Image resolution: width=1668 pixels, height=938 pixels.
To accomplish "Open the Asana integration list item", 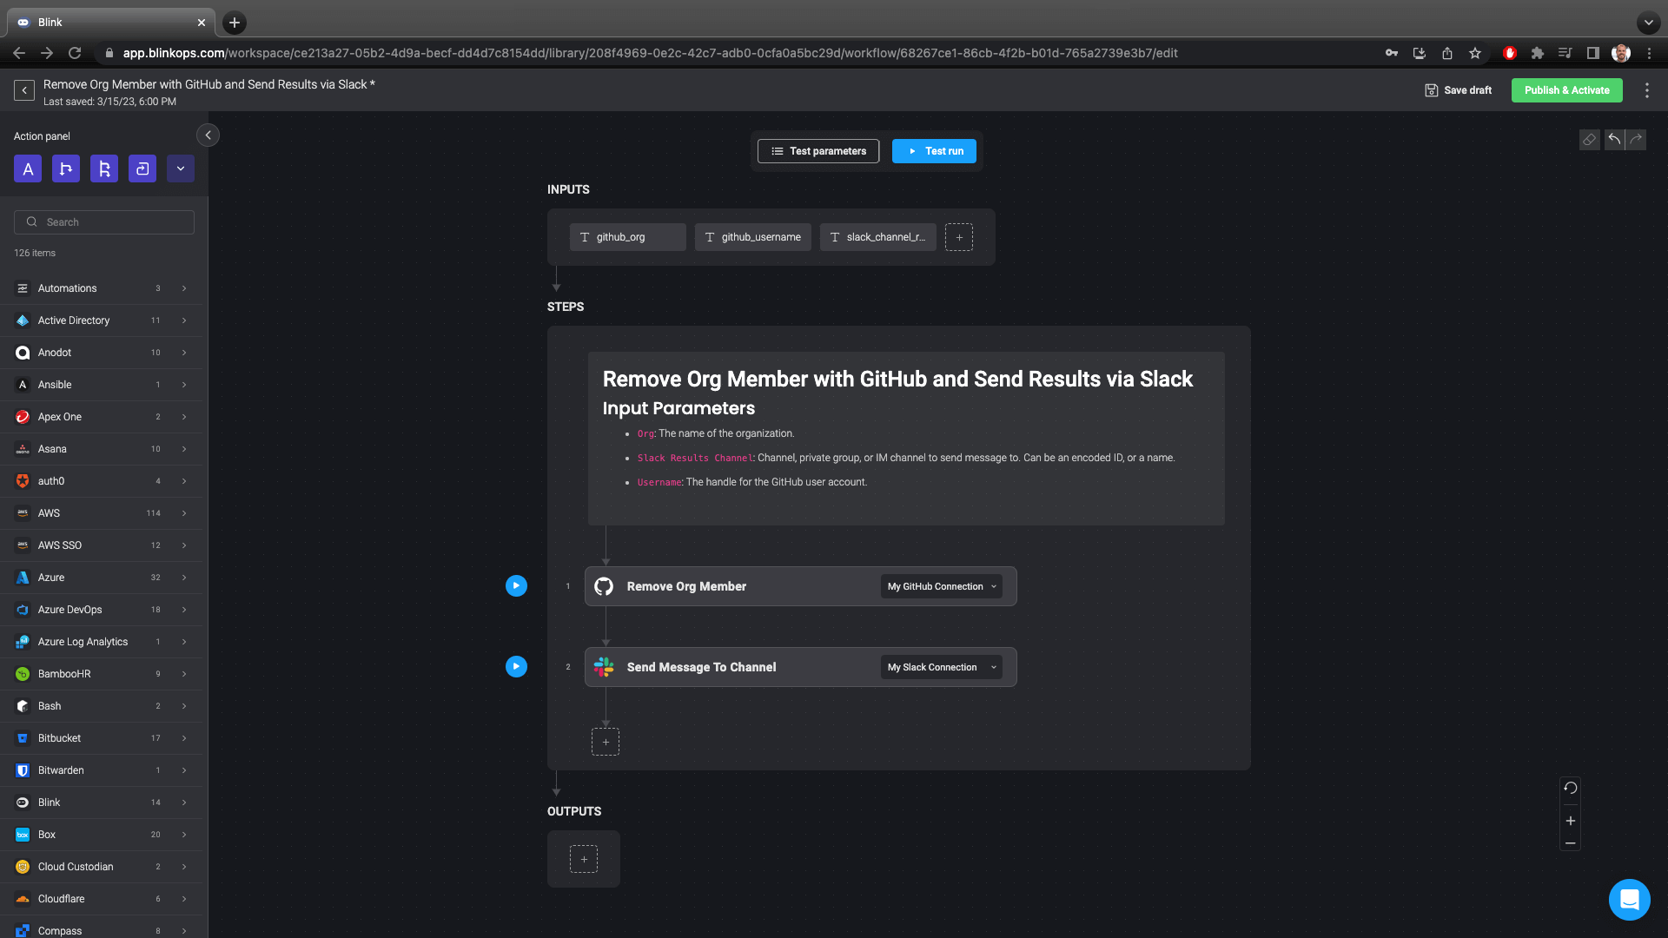I will 101,449.
